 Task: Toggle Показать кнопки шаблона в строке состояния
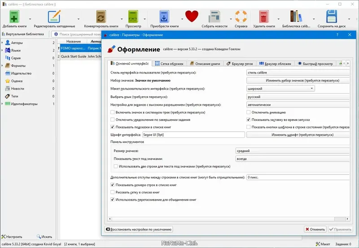tap(249, 127)
